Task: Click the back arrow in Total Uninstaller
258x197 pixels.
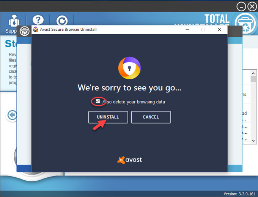Action: 12,115
